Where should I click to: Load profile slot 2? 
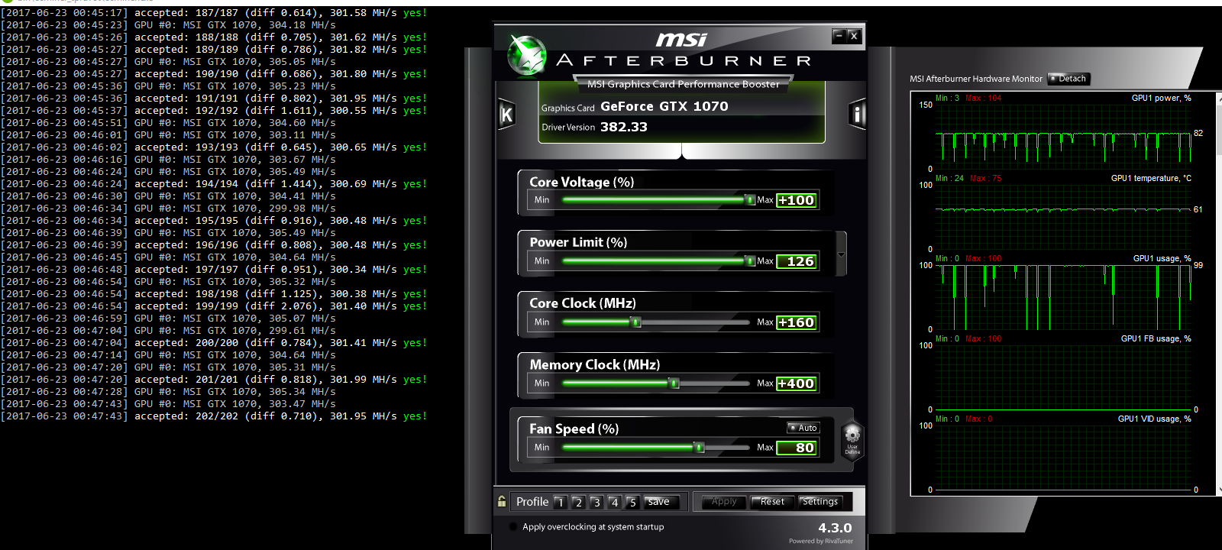click(578, 502)
